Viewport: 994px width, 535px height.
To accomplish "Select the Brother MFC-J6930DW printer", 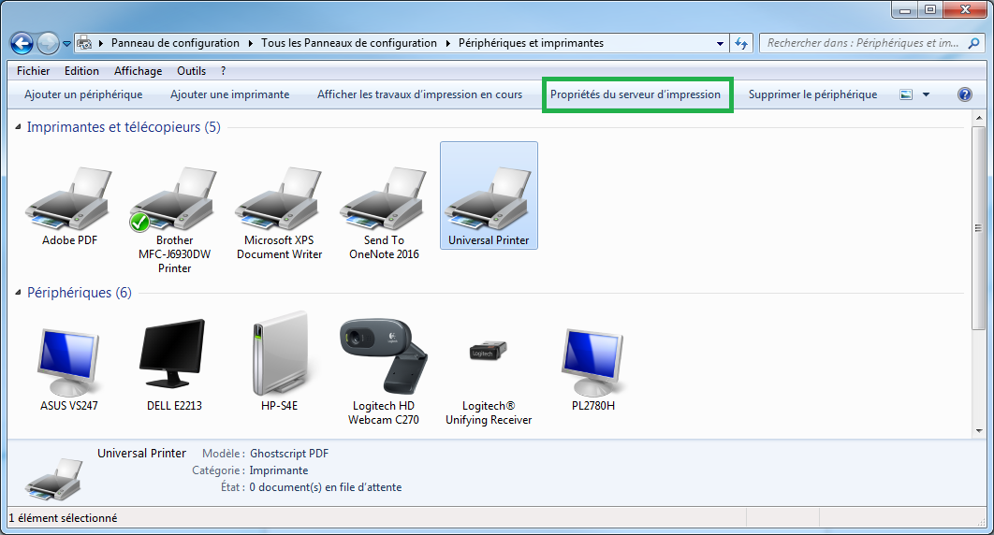I will point(174,199).
